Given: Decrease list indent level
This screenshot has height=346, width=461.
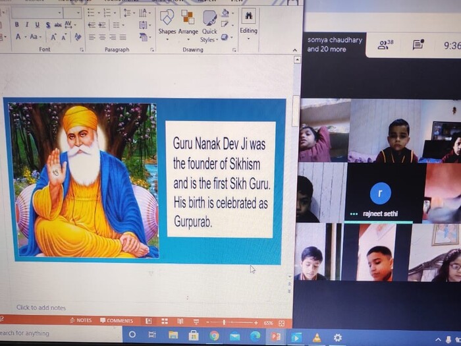Looking at the screenshot, I should click(x=92, y=25).
